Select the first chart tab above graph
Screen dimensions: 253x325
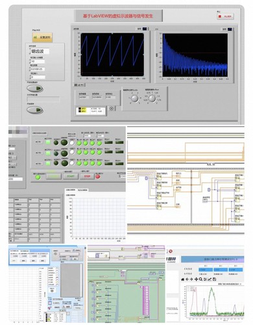[71, 190]
